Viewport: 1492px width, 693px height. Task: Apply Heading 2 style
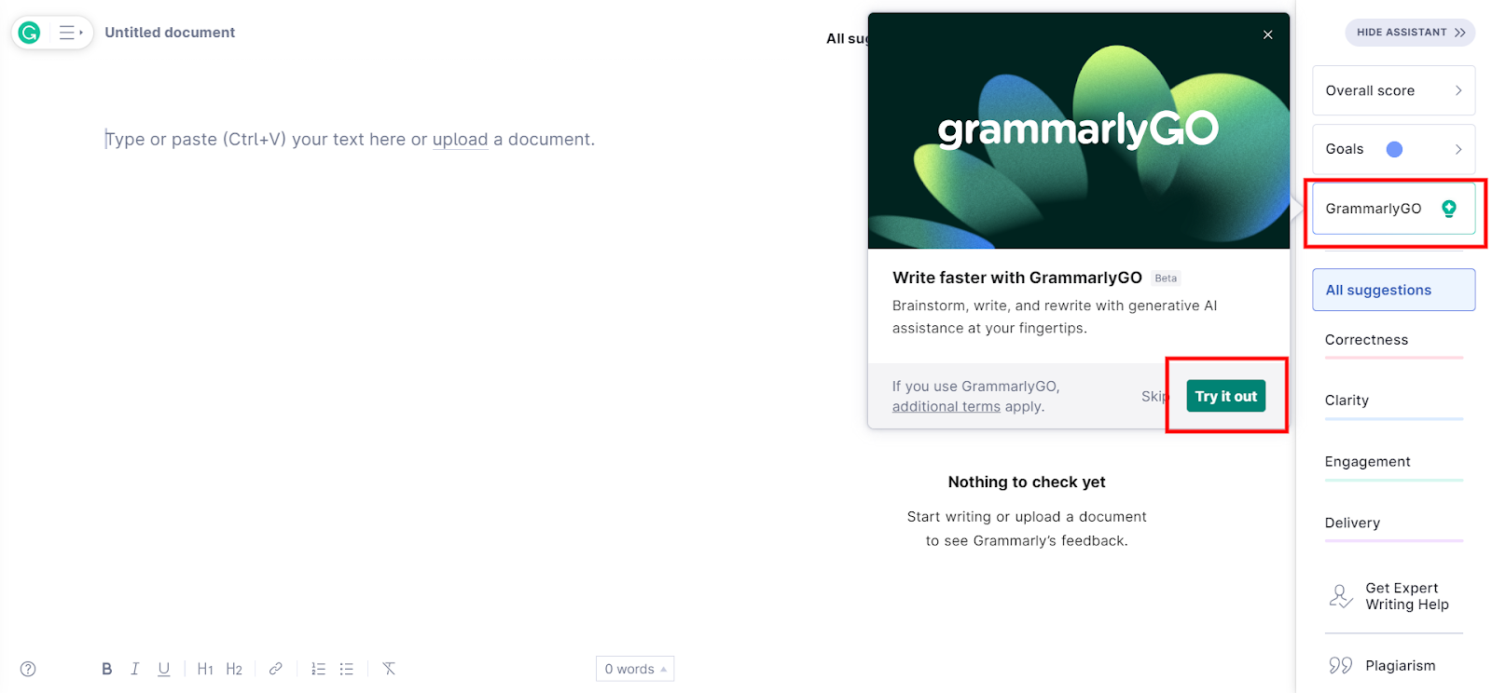pyautogui.click(x=234, y=669)
